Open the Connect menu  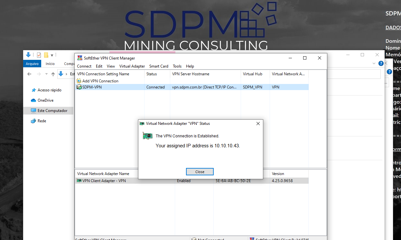tap(84, 66)
